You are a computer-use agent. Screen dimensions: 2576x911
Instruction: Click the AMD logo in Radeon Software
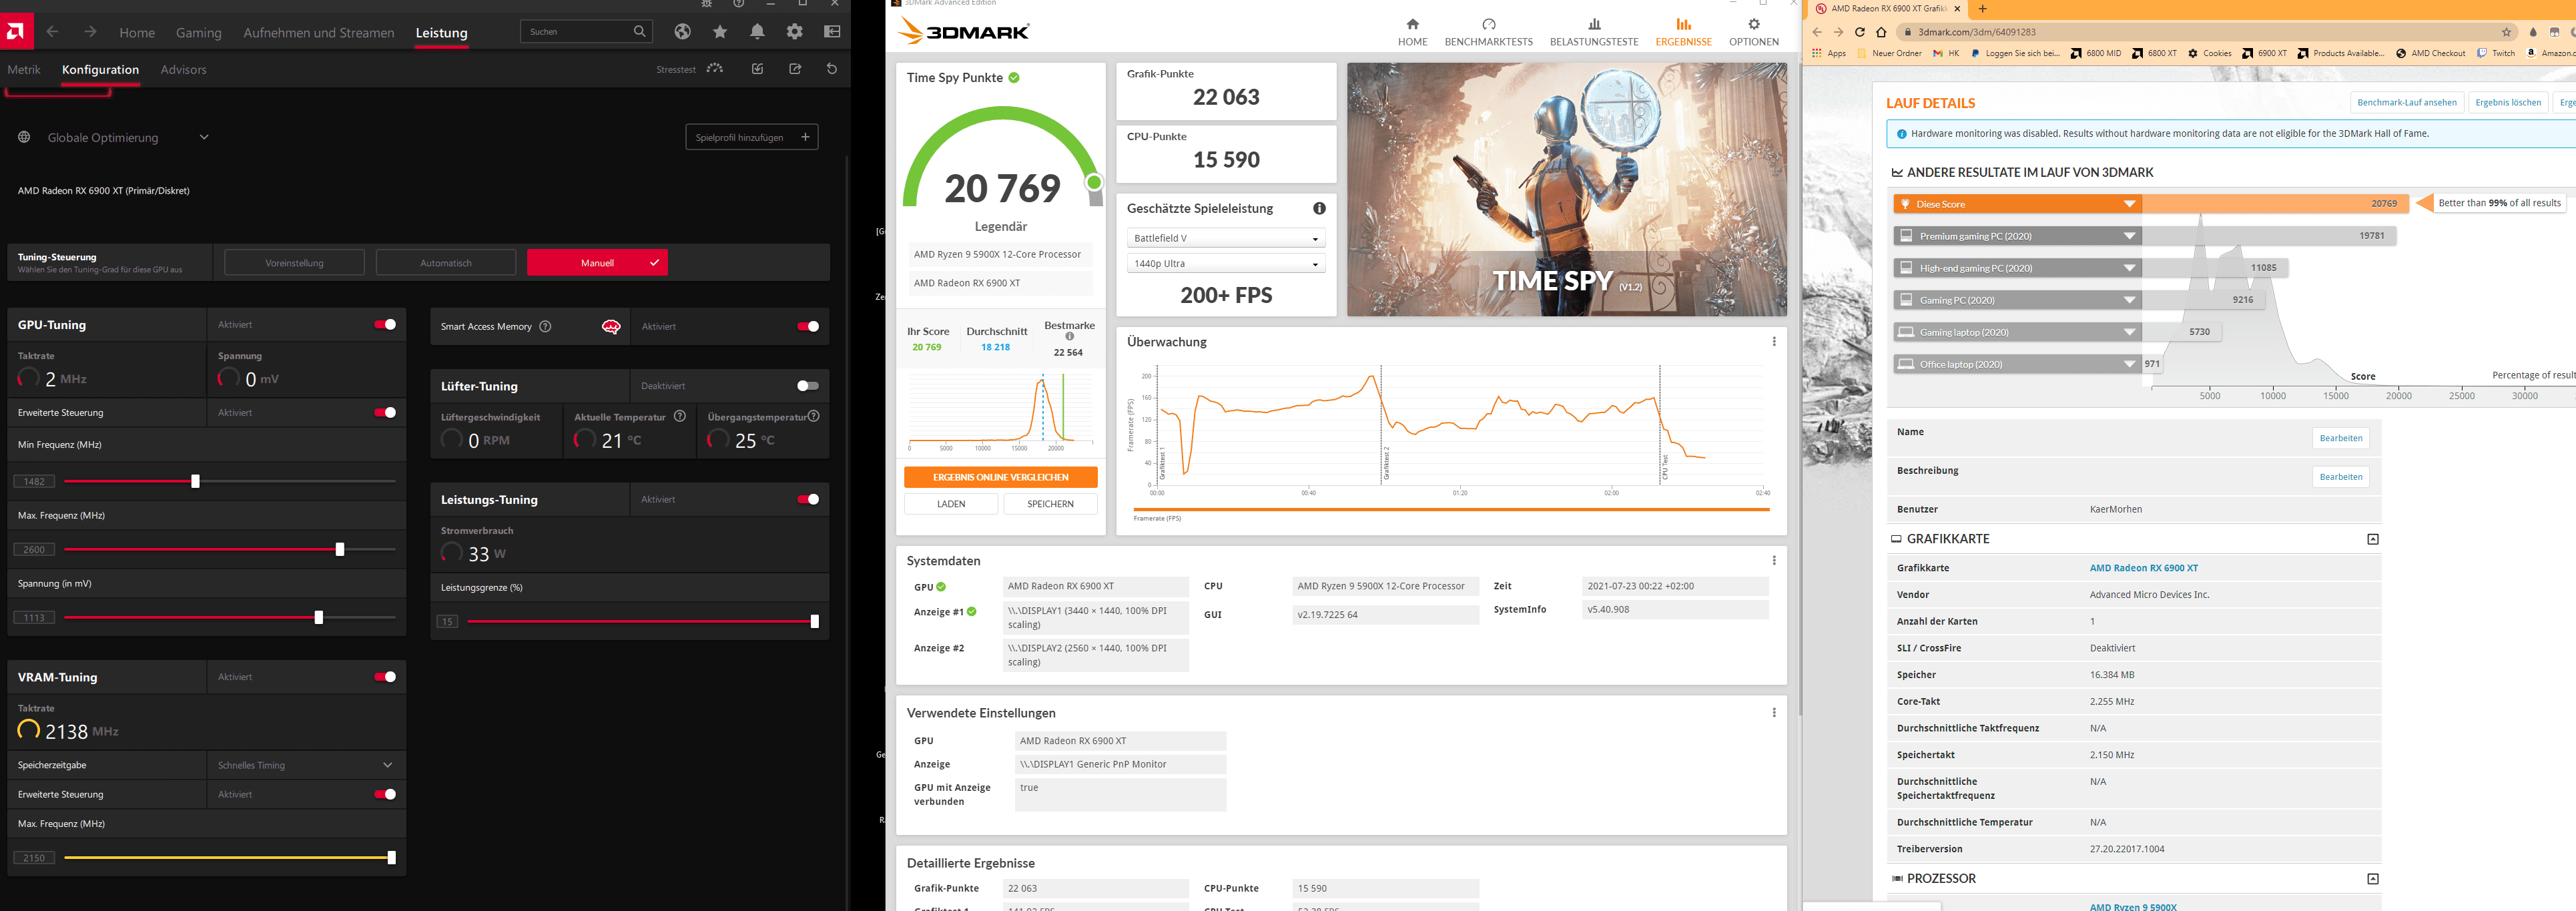coord(16,32)
